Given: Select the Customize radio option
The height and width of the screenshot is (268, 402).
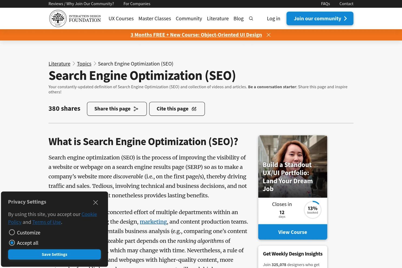Looking at the screenshot, I should click(x=12, y=233).
